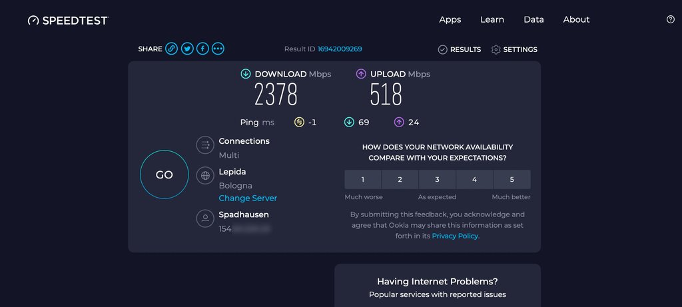The width and height of the screenshot is (682, 307).
Task: Rate network availability as 3
Action: pyautogui.click(x=437, y=179)
